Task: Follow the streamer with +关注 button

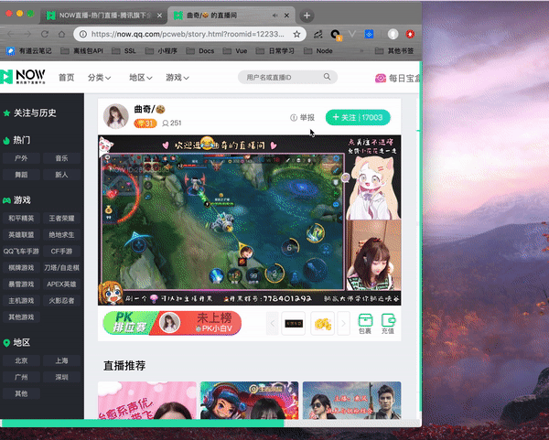Action: click(x=358, y=118)
